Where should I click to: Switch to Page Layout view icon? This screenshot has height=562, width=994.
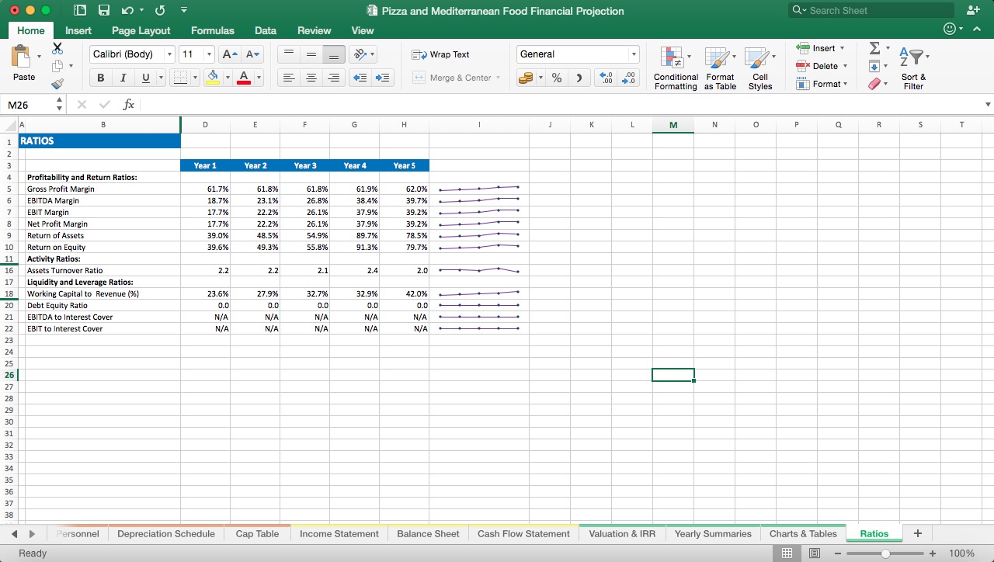815,553
